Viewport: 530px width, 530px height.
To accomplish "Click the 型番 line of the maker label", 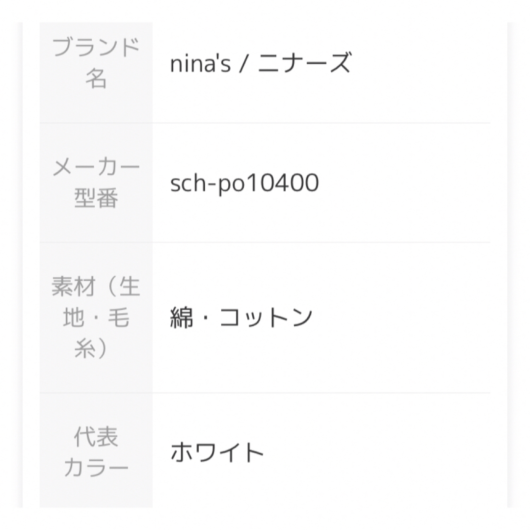I will pos(96,198).
